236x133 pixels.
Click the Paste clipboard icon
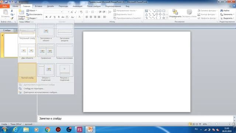pos(6,12)
